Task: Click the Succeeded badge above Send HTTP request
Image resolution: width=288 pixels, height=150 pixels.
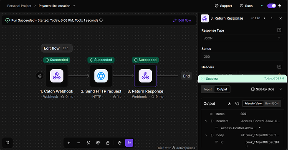Action: point(101,60)
